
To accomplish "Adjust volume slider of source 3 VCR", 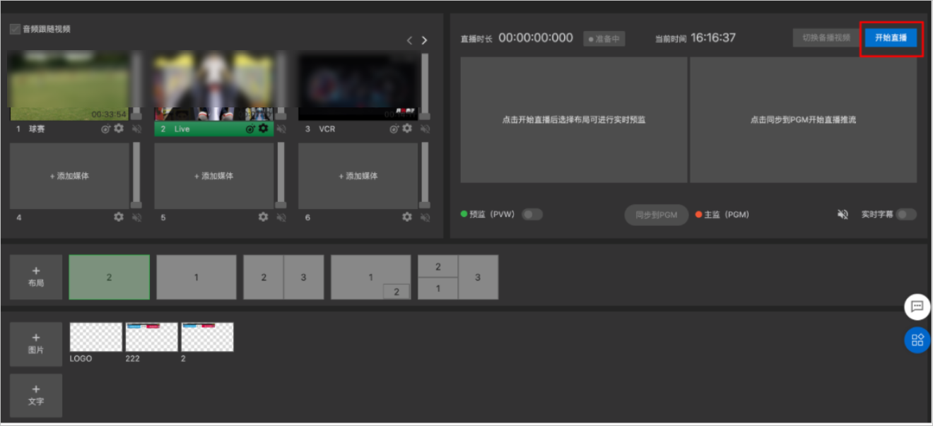I will tap(425, 85).
